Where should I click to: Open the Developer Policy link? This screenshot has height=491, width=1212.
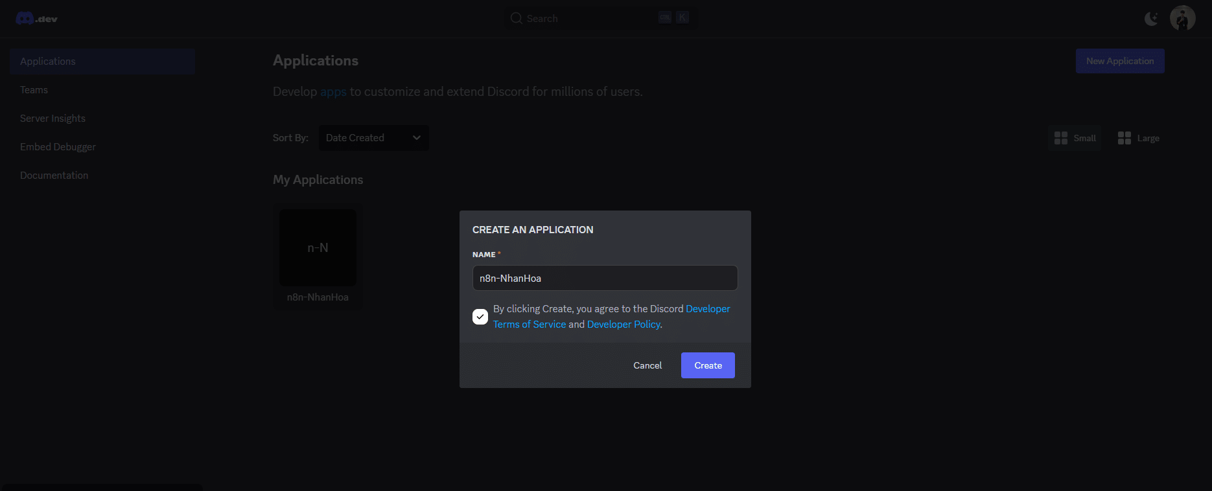(623, 325)
